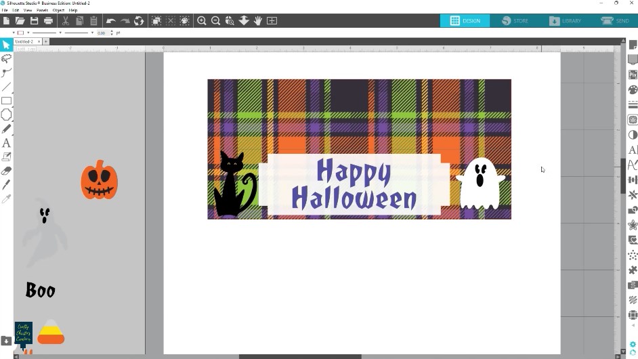Open the star Offset panel
Viewport: 638px width, 359px height.
coord(633,225)
